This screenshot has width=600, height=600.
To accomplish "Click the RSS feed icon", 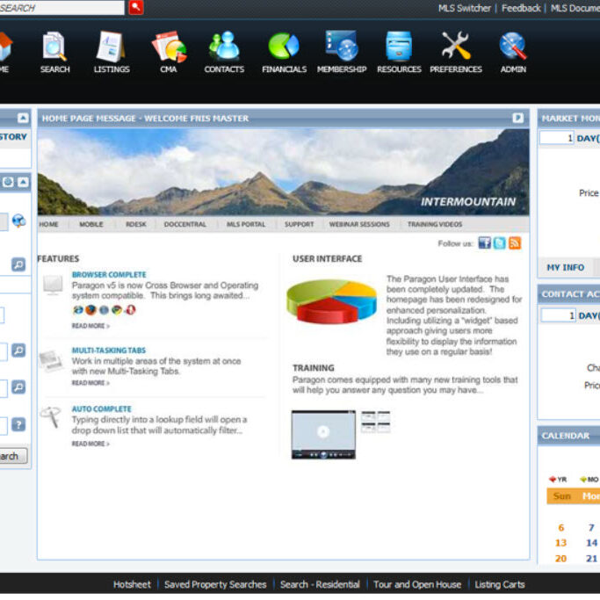I will 515,243.
